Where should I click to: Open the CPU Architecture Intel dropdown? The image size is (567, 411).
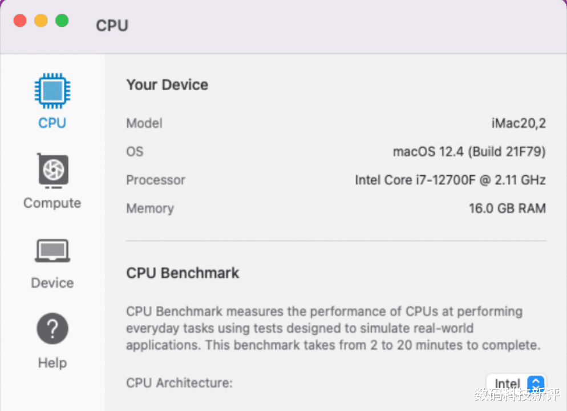508,384
